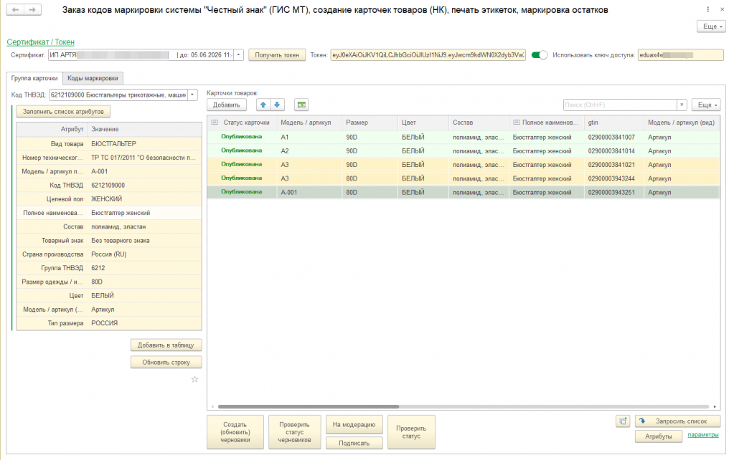Open the параметры link

point(702,435)
